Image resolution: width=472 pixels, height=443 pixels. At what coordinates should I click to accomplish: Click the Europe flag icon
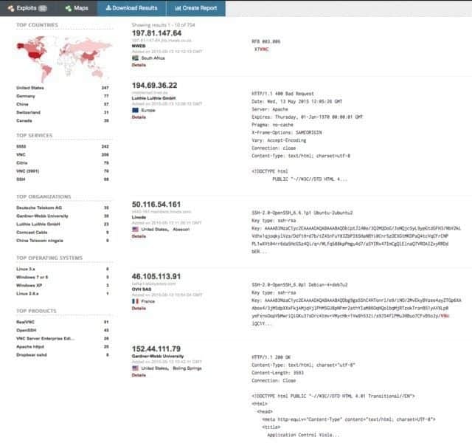[x=136, y=110]
